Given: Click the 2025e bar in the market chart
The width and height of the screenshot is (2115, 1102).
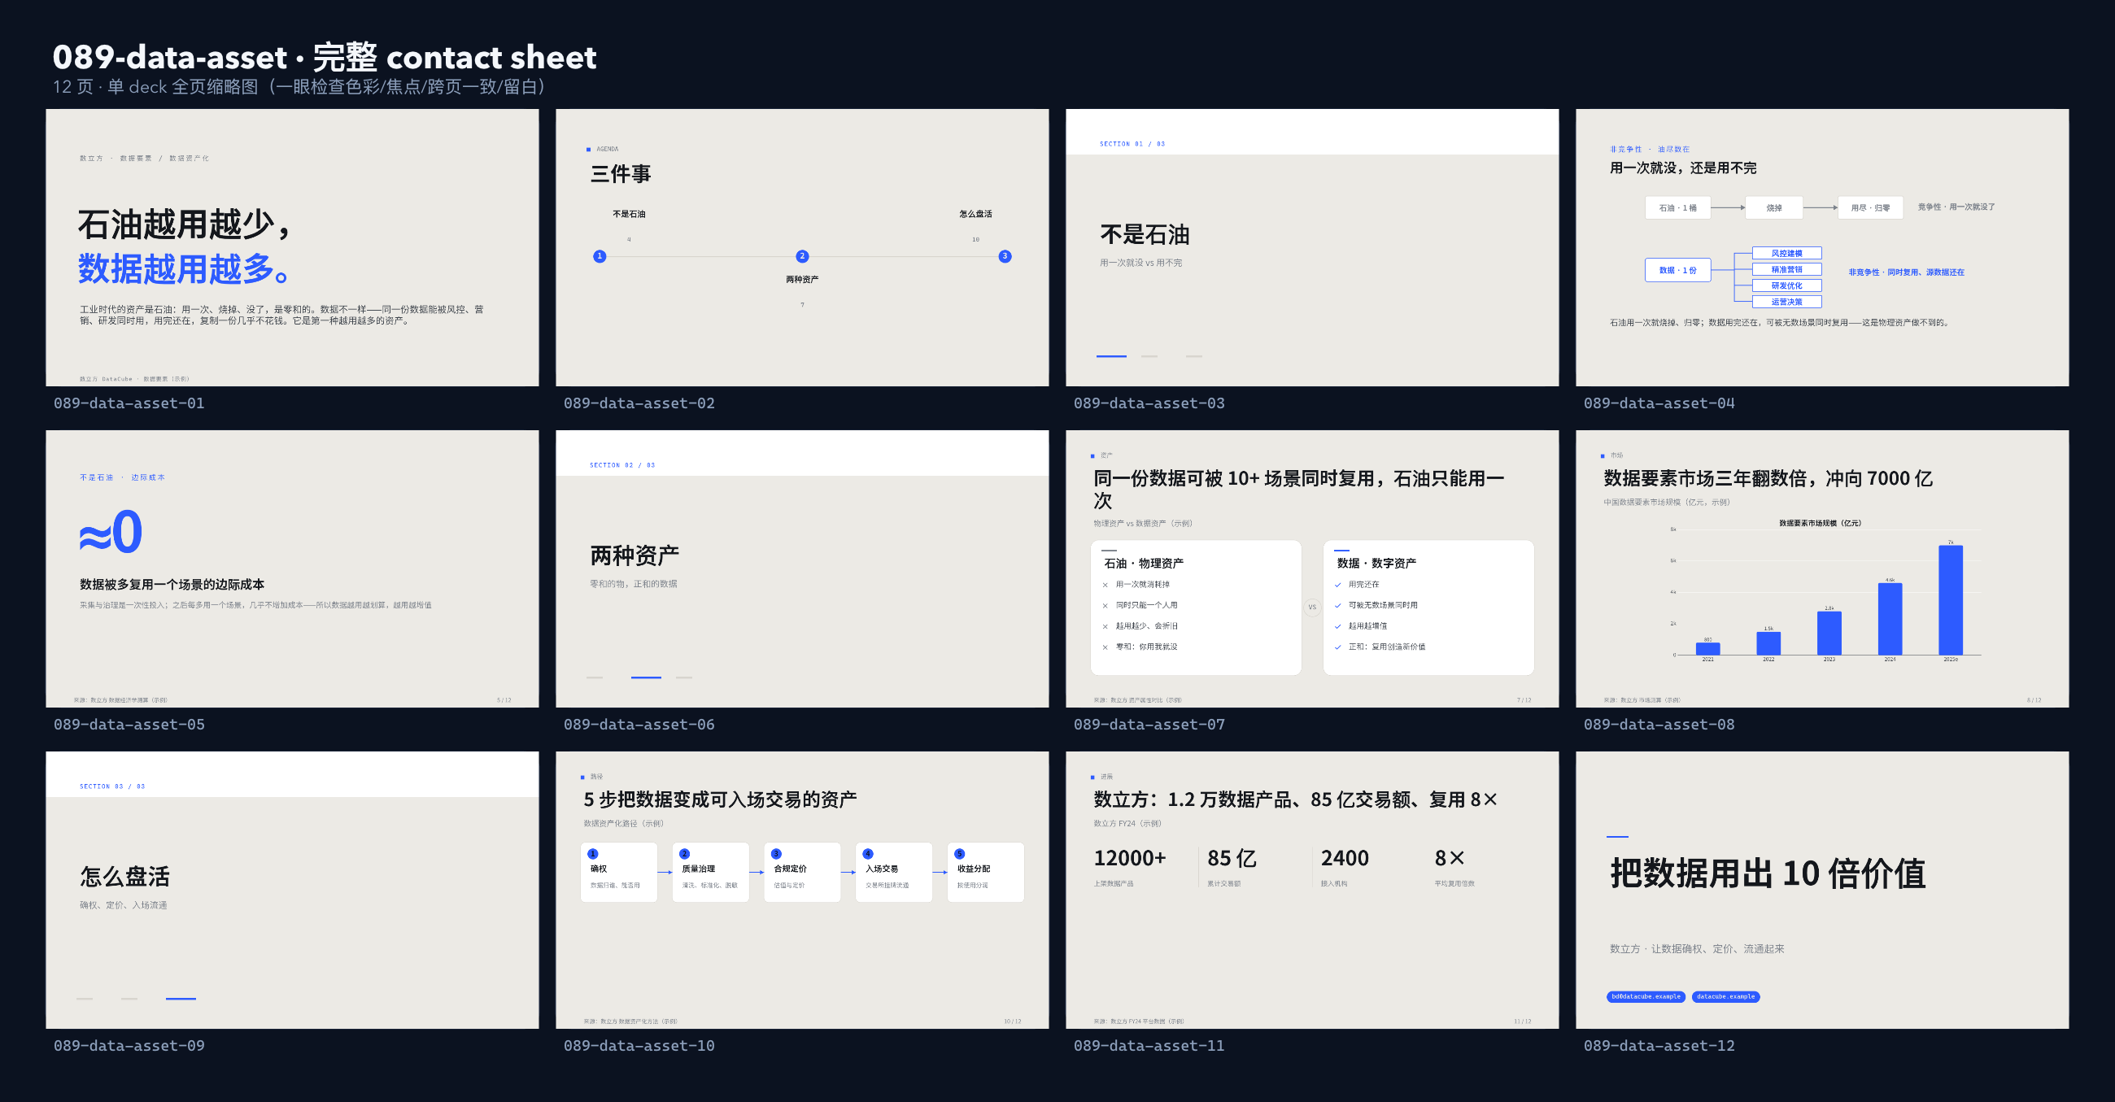Looking at the screenshot, I should pos(1951,600).
